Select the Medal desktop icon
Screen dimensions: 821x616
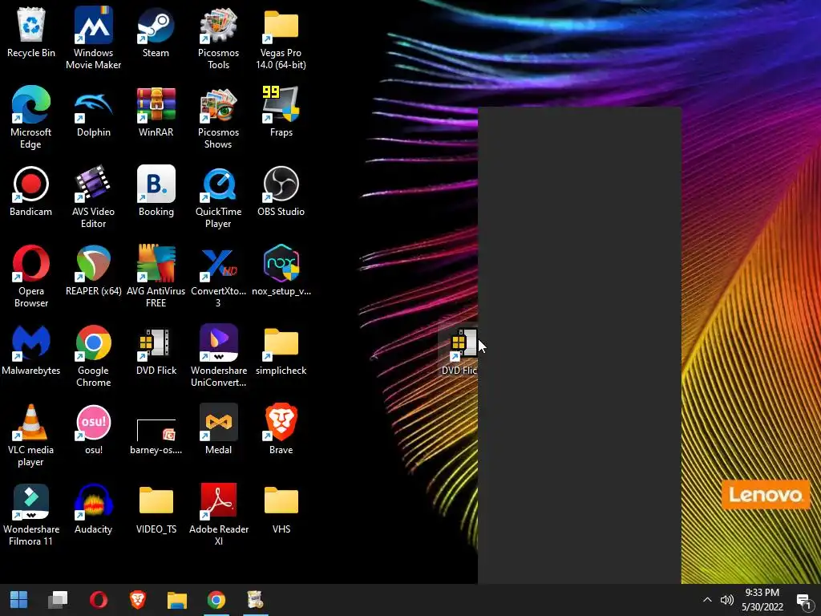pyautogui.click(x=218, y=430)
